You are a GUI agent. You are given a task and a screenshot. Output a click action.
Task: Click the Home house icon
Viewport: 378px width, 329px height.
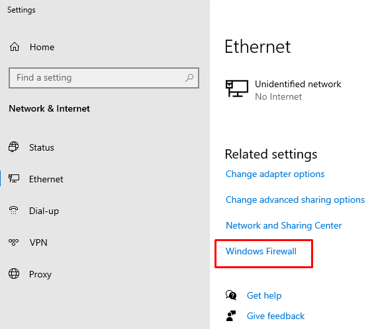tap(15, 47)
